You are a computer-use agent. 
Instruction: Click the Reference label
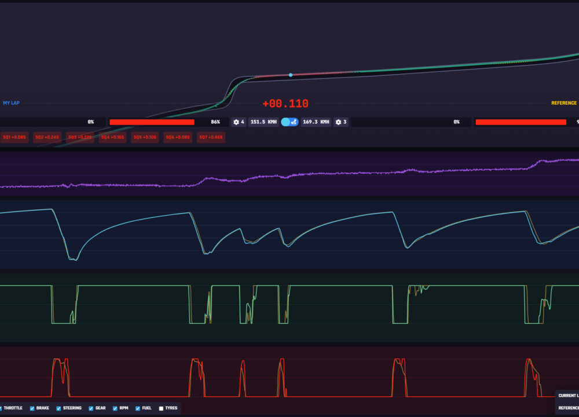[x=563, y=103]
